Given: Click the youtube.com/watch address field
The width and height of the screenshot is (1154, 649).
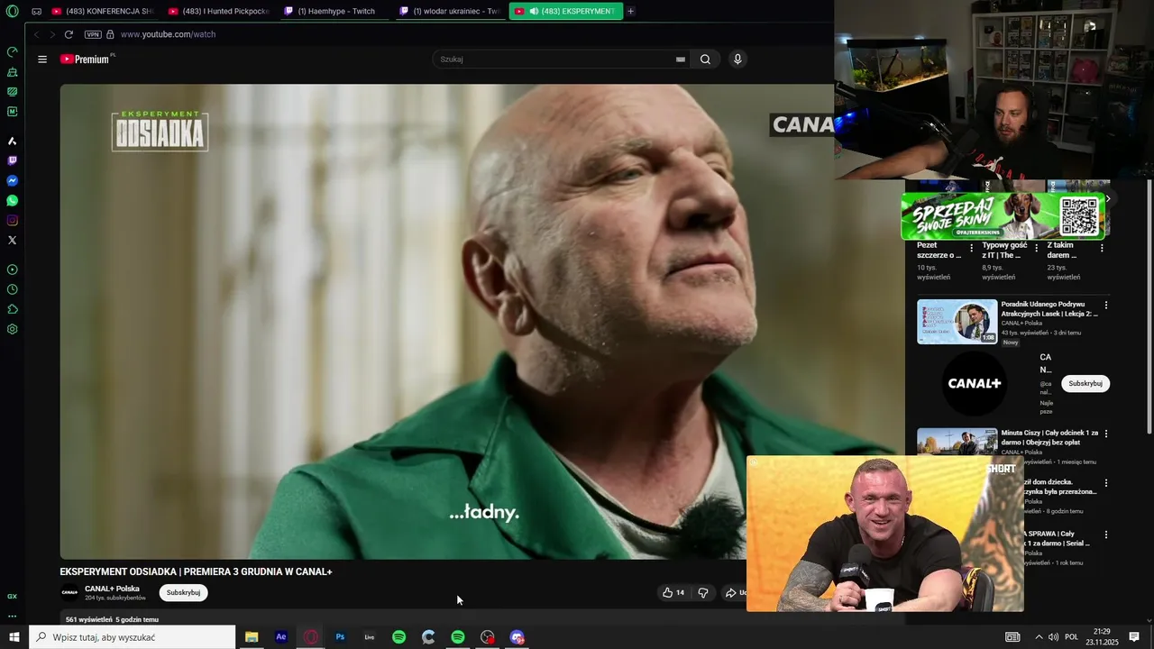Looking at the screenshot, I should tap(168, 34).
